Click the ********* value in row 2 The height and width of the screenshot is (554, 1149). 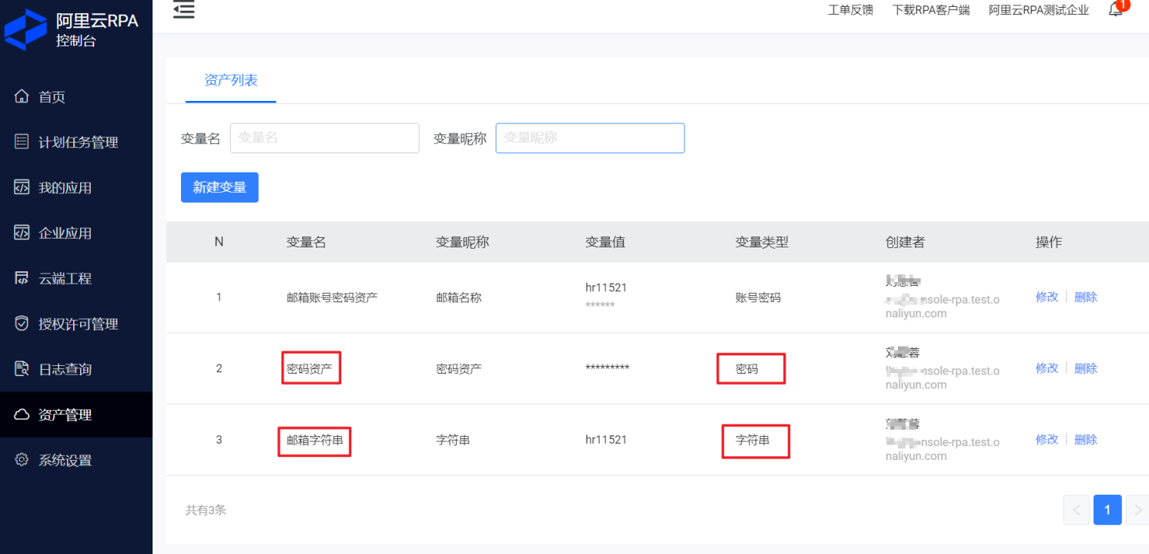(608, 368)
